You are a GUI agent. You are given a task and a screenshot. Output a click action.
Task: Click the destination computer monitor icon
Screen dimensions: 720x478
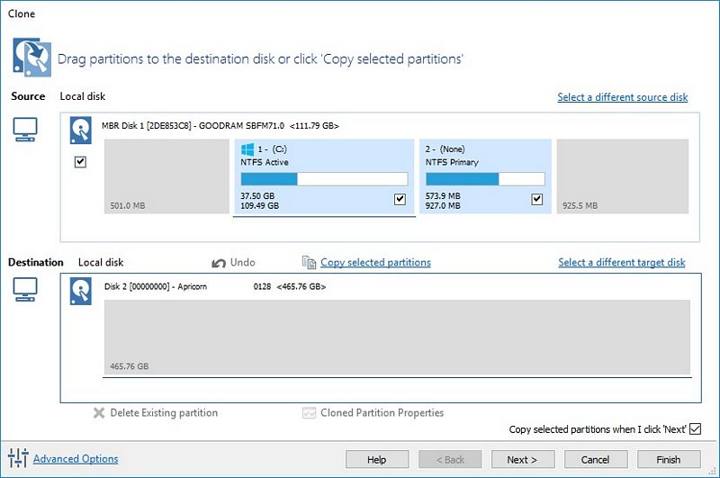pos(25,290)
